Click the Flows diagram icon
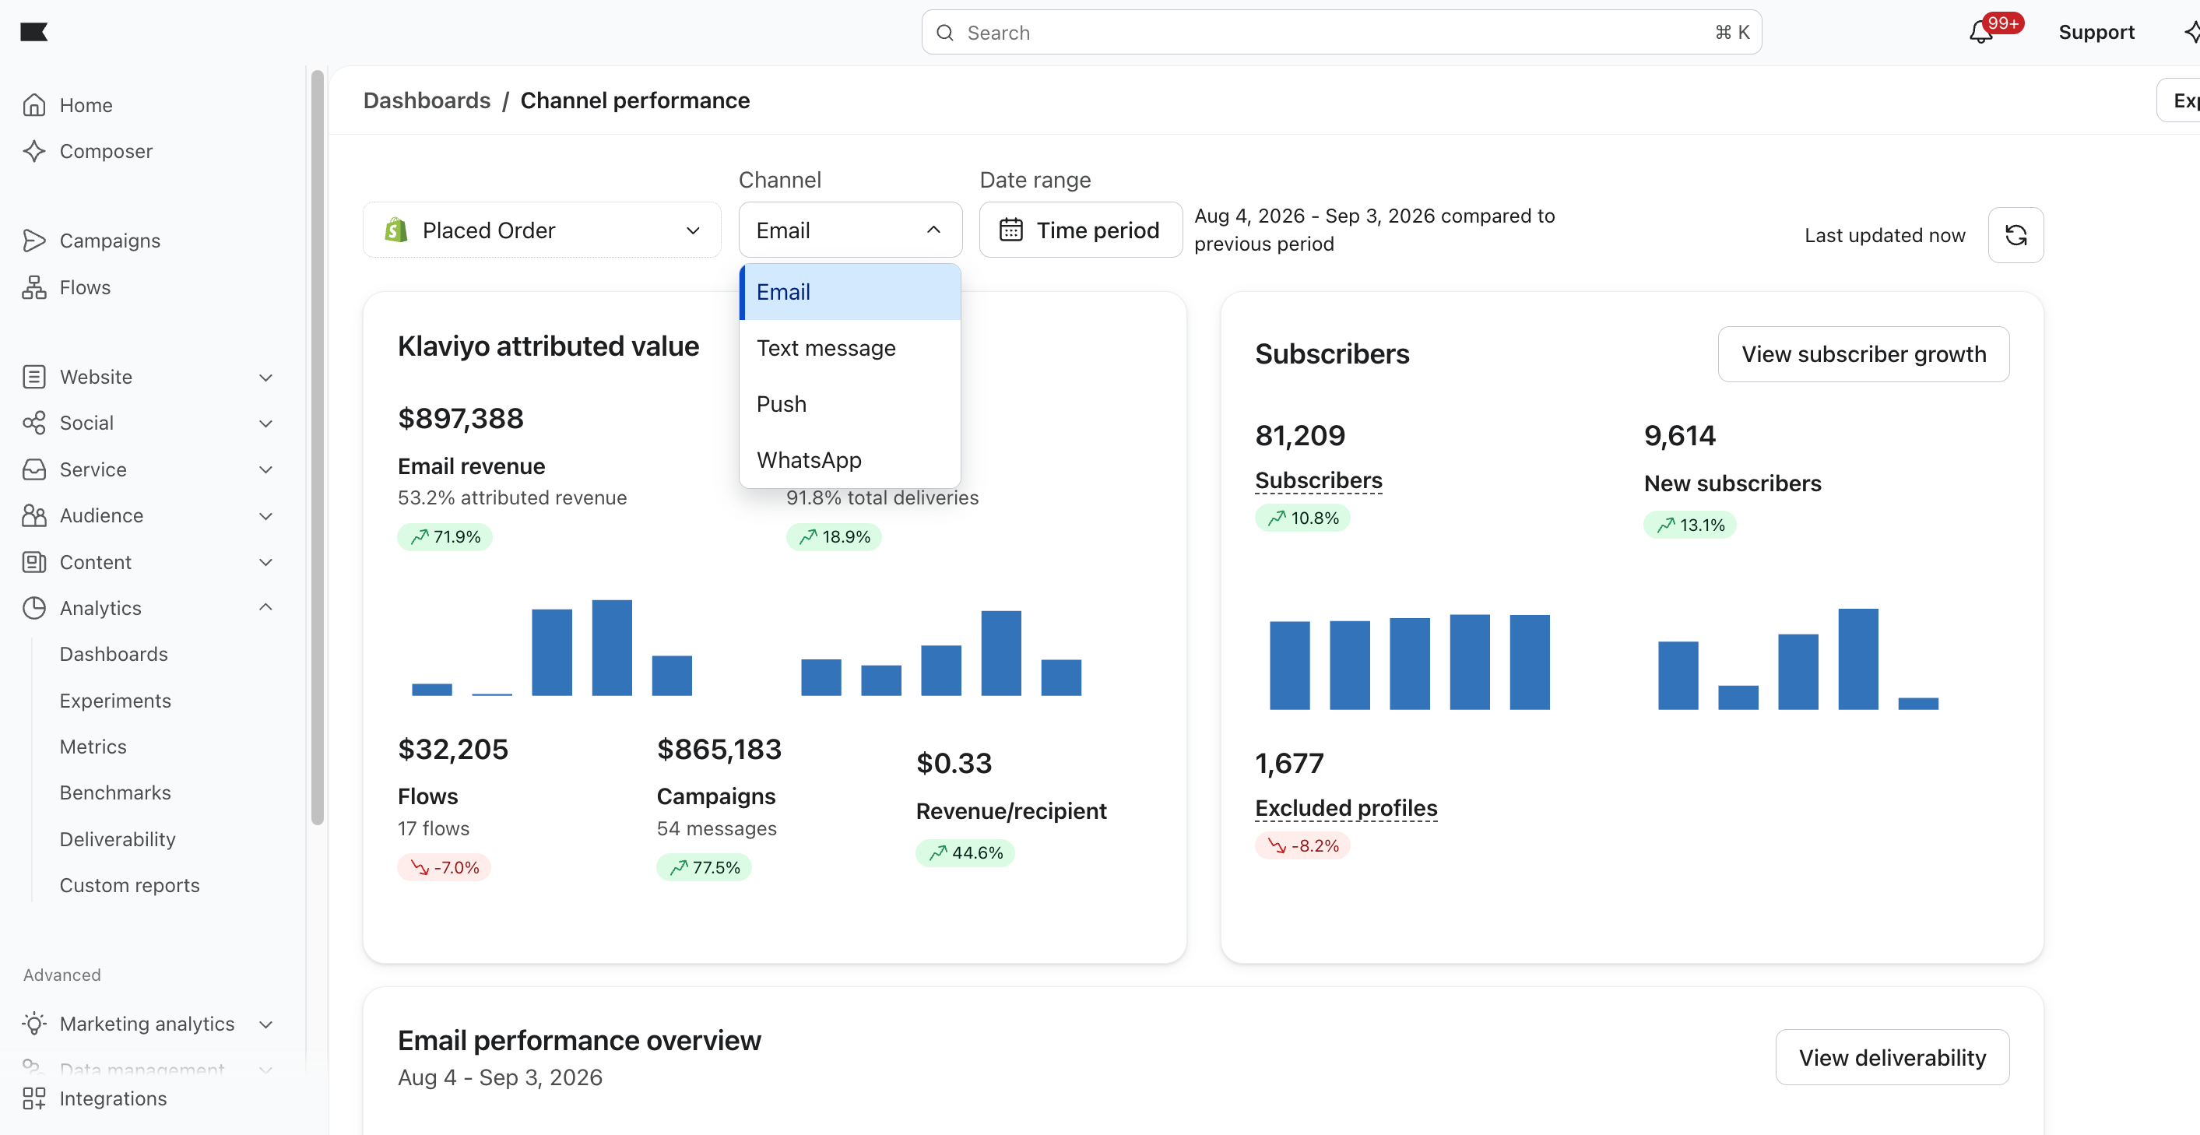Viewport: 2200px width, 1135px height. [34, 288]
